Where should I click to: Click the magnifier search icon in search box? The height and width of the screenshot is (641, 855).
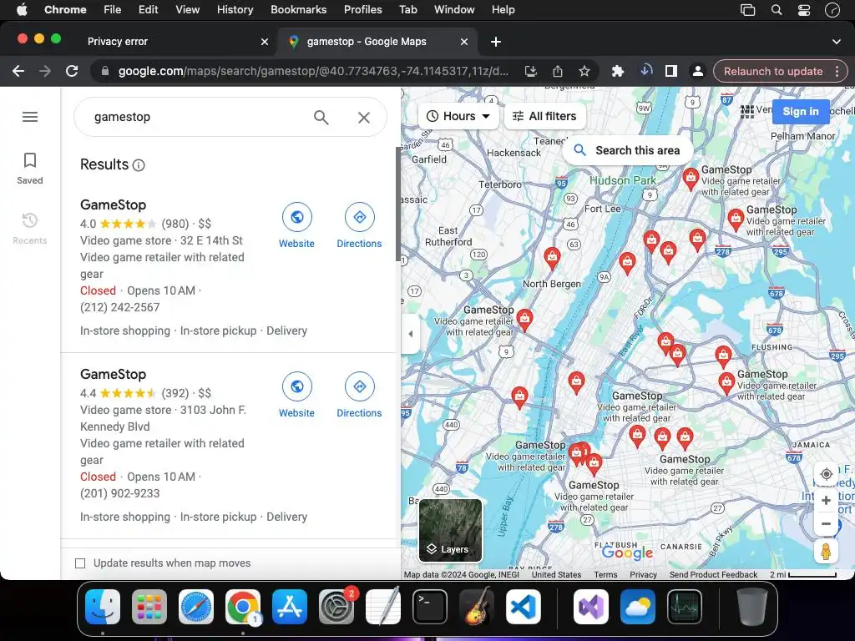(x=321, y=117)
